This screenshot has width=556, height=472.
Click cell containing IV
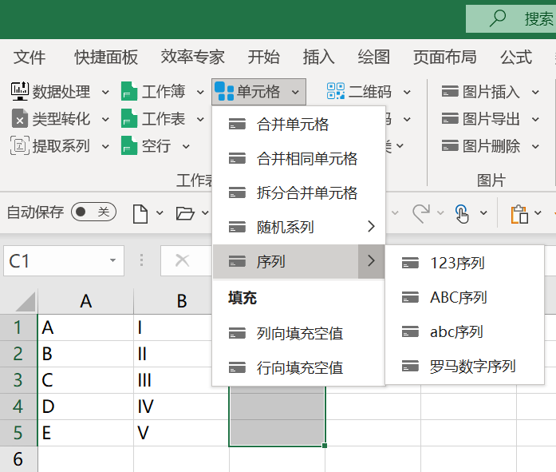(x=181, y=407)
